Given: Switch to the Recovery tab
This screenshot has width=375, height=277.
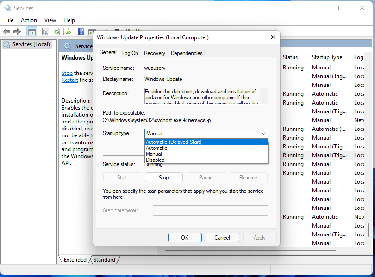Looking at the screenshot, I should point(155,53).
